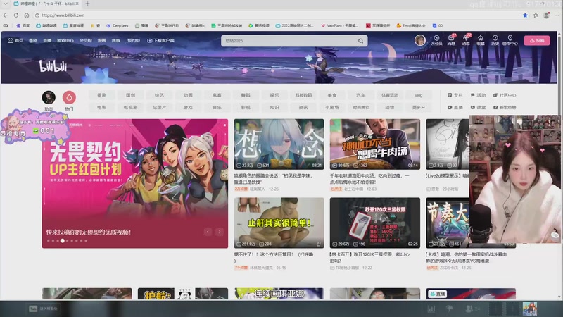This screenshot has height=317, width=563.
Task: Open 活动 events link
Action: coord(478,95)
